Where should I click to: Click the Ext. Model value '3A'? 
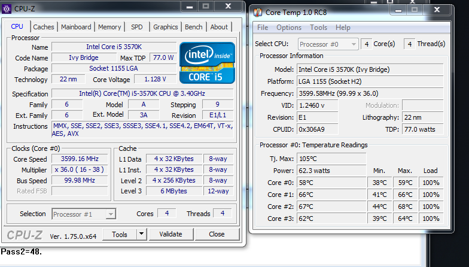[x=144, y=115]
